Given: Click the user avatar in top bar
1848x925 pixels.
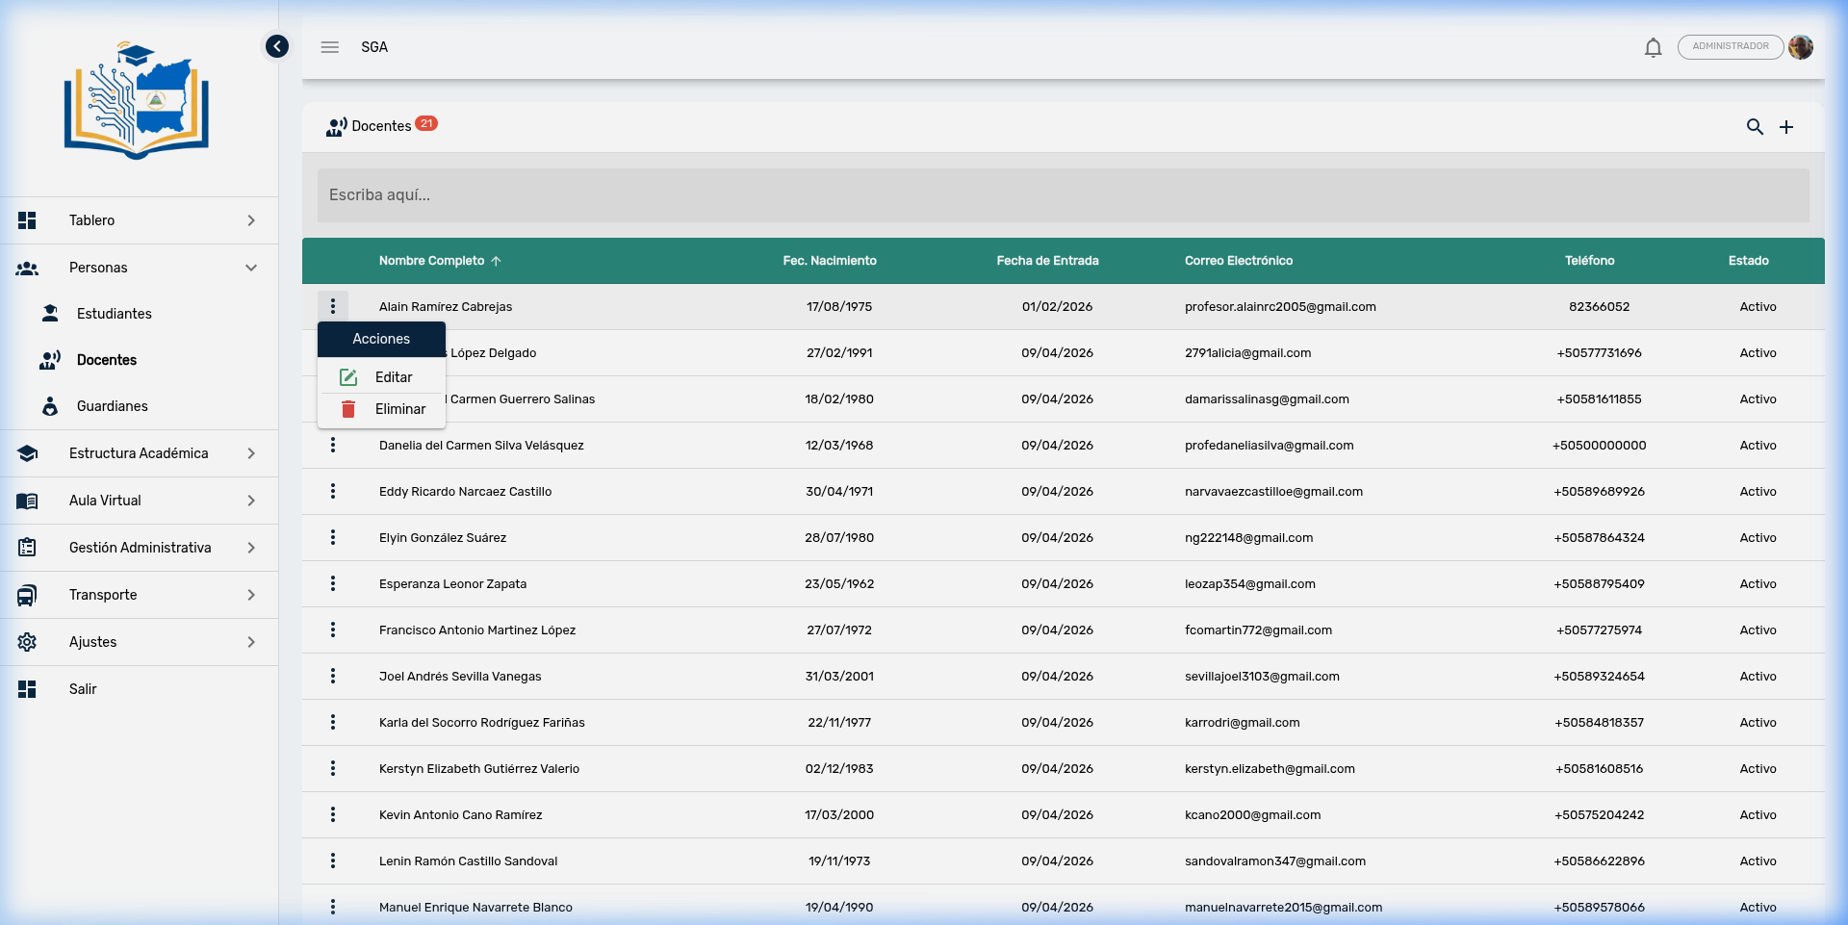Looking at the screenshot, I should (x=1801, y=47).
